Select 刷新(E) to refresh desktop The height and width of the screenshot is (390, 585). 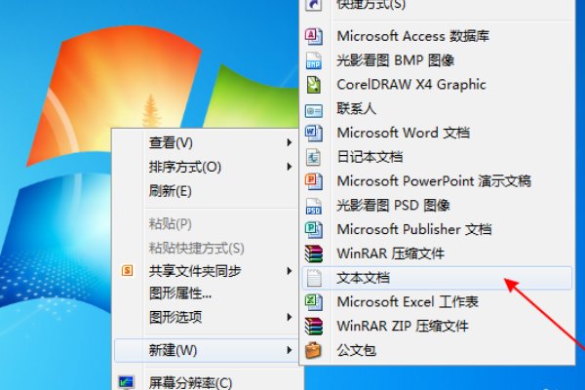(x=206, y=191)
